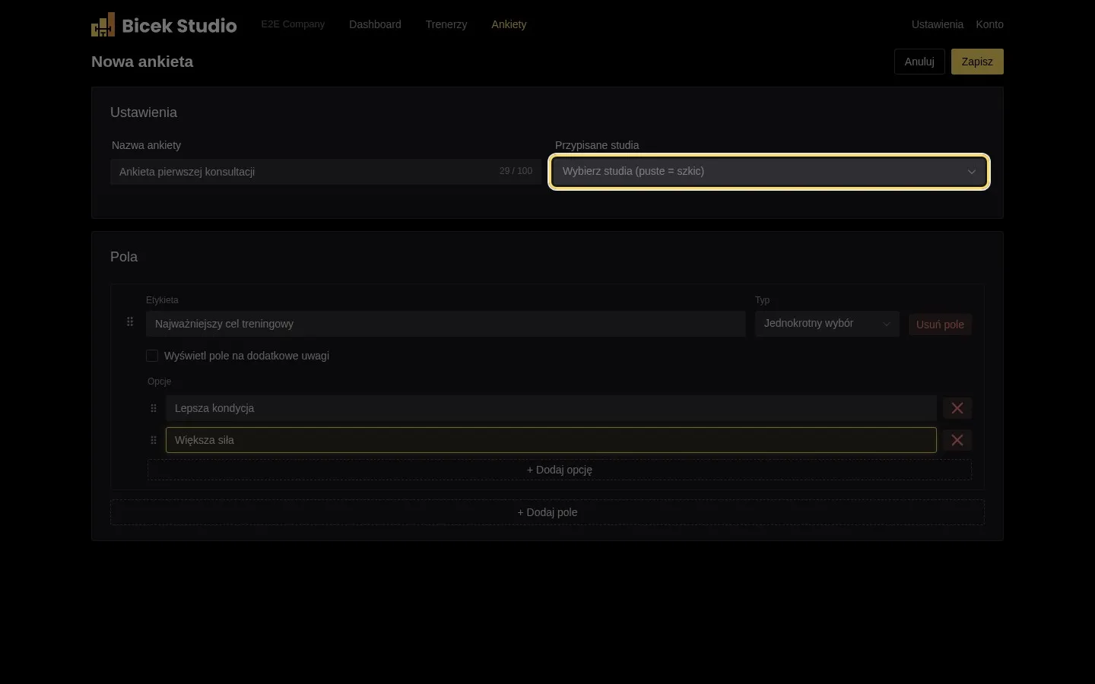Click the Anuluj button
The width and height of the screenshot is (1095, 684).
(x=919, y=62)
